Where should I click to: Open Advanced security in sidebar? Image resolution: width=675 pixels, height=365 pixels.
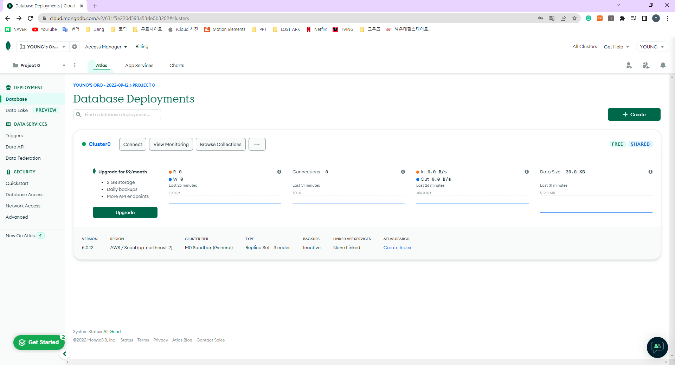click(x=17, y=217)
